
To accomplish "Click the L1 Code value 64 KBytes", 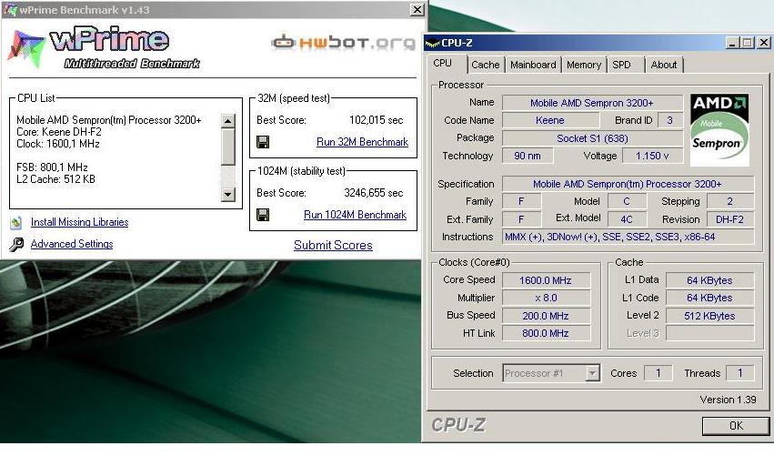I will [x=709, y=298].
